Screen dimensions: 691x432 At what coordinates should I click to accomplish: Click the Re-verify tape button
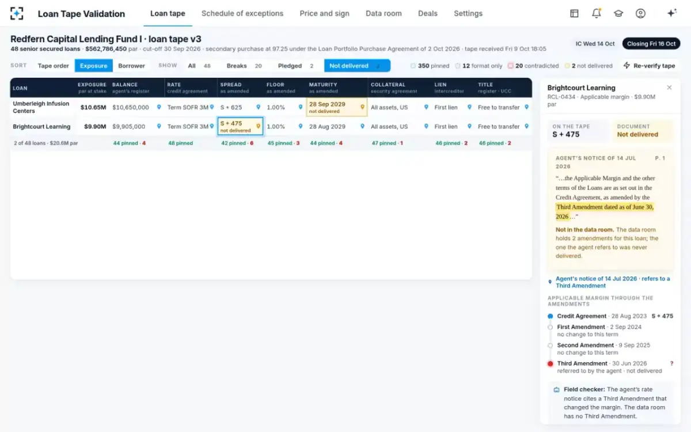click(x=649, y=66)
